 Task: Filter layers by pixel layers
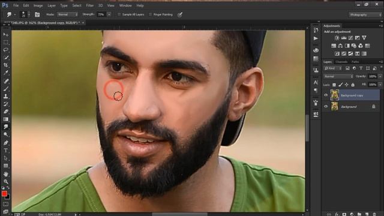pos(347,68)
